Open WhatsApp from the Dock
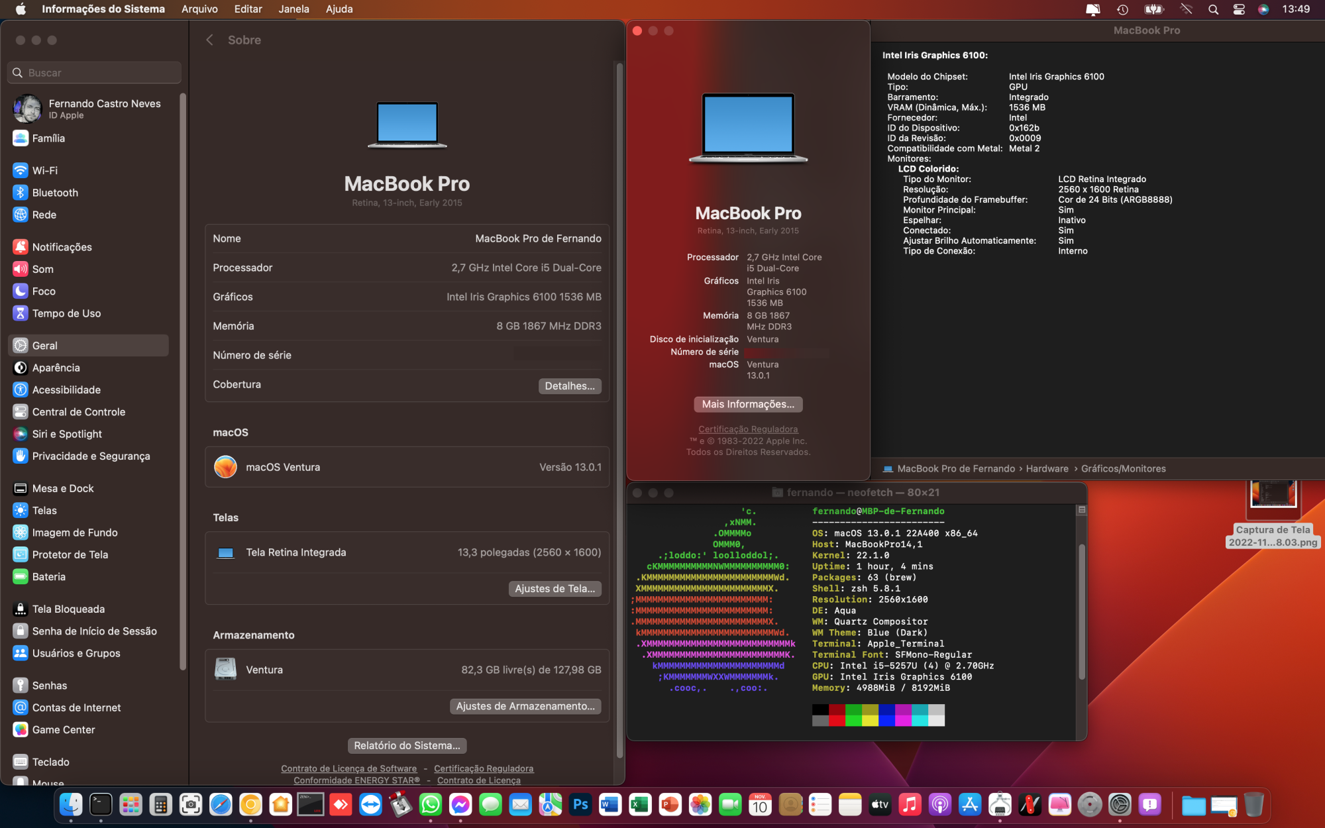Viewport: 1325px width, 828px height. point(431,805)
